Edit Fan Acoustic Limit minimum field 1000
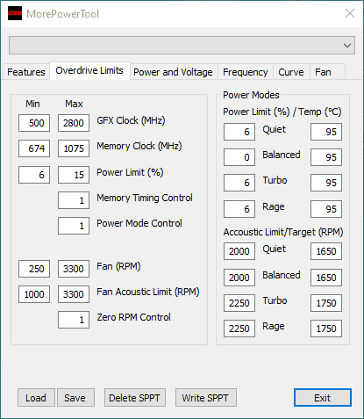The image size is (364, 419). (34, 294)
